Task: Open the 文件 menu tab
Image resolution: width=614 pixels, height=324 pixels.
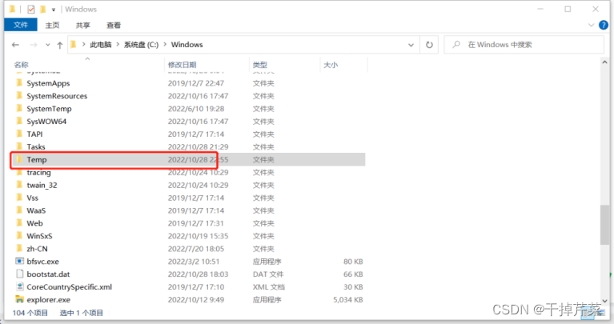Action: [x=21, y=25]
